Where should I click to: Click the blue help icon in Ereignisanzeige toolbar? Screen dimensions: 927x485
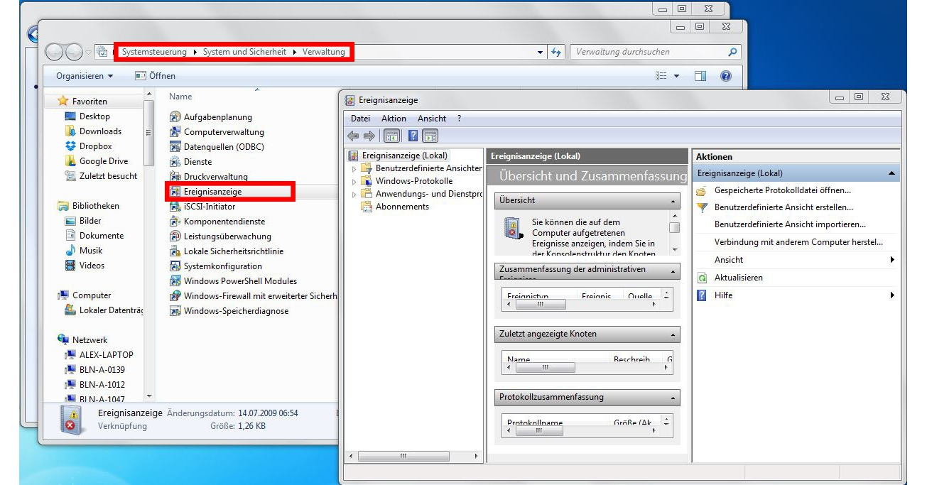(x=413, y=136)
